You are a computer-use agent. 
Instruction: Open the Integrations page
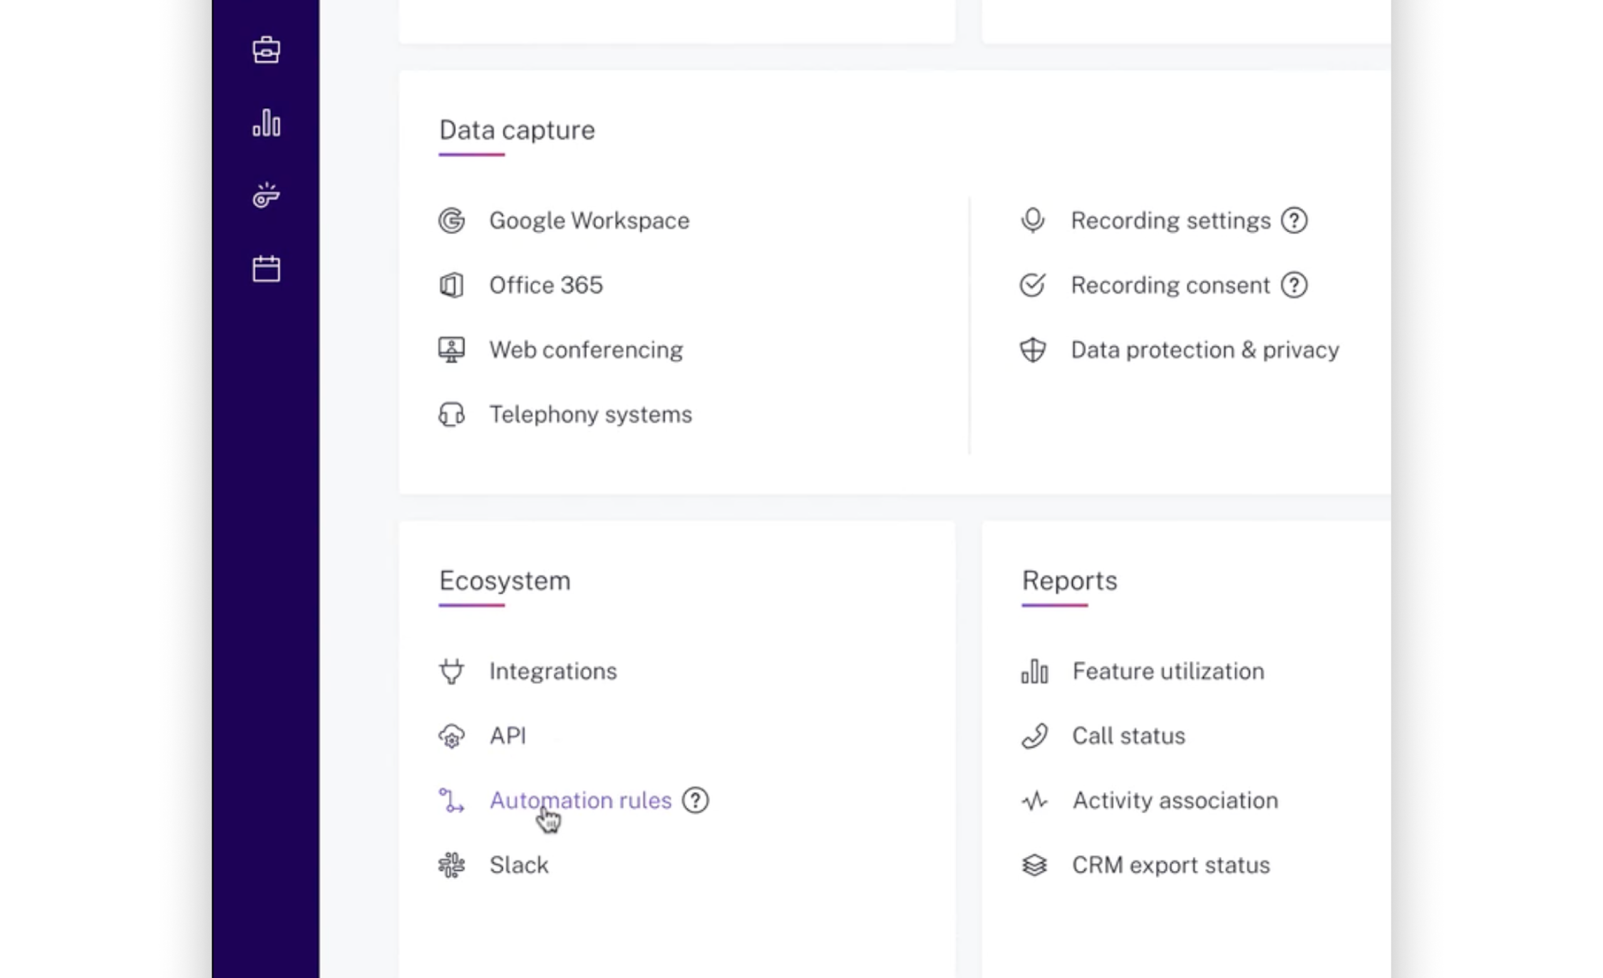click(x=553, y=671)
